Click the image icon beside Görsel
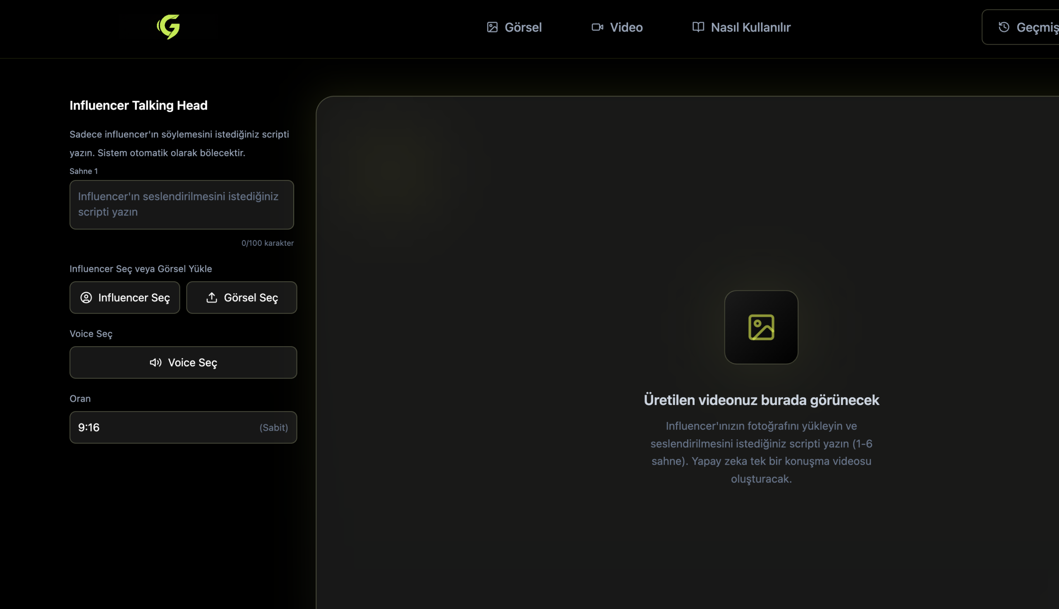The height and width of the screenshot is (609, 1059). click(x=492, y=27)
